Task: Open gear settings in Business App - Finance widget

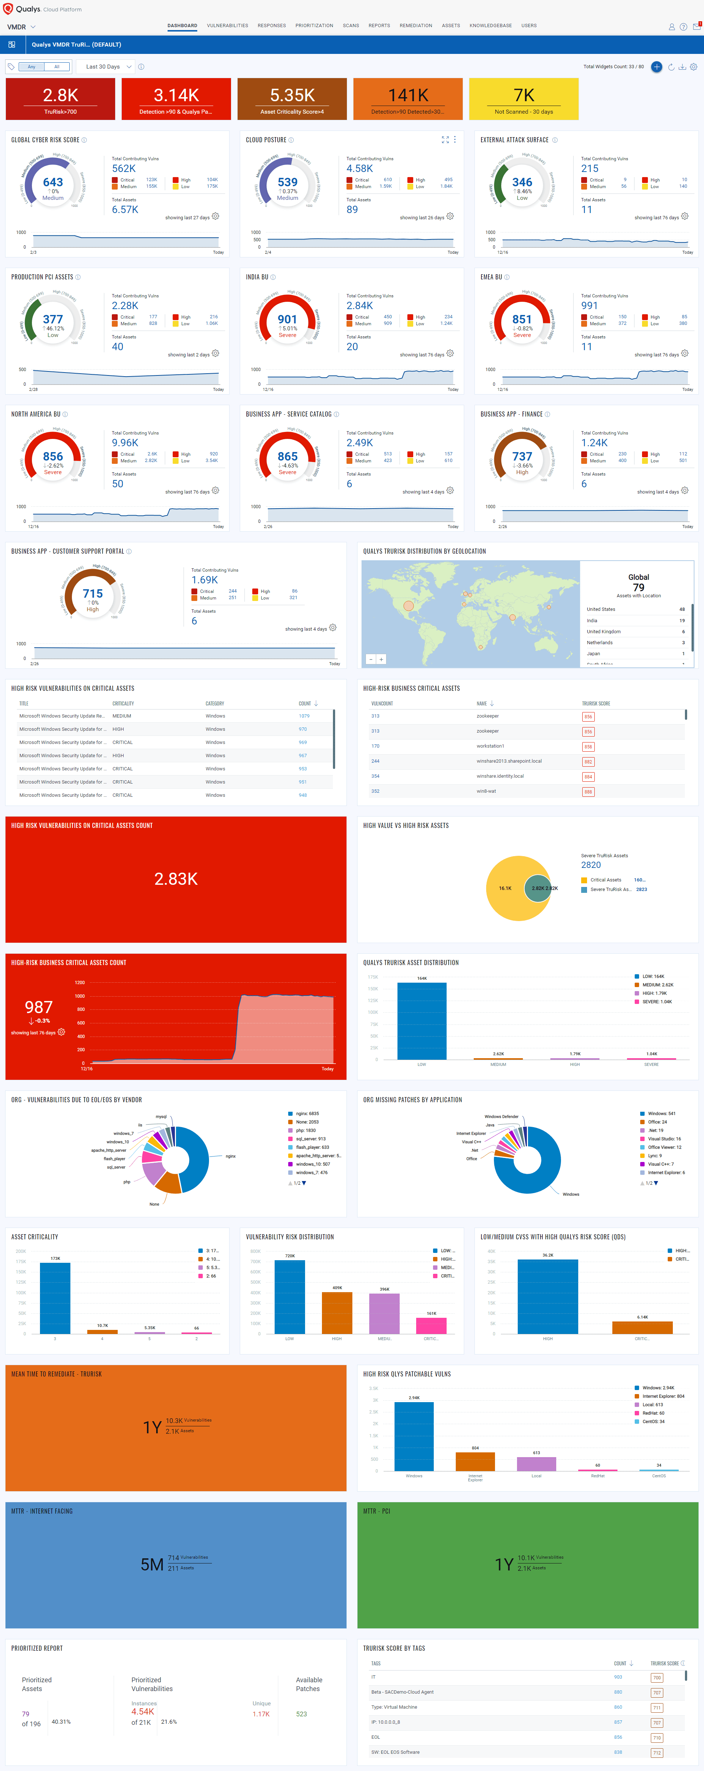Action: pos(684,491)
